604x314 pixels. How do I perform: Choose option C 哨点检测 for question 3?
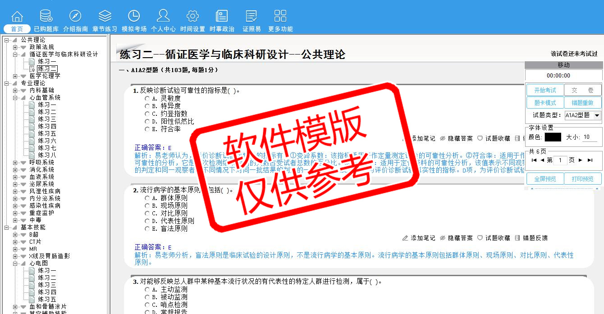point(147,305)
